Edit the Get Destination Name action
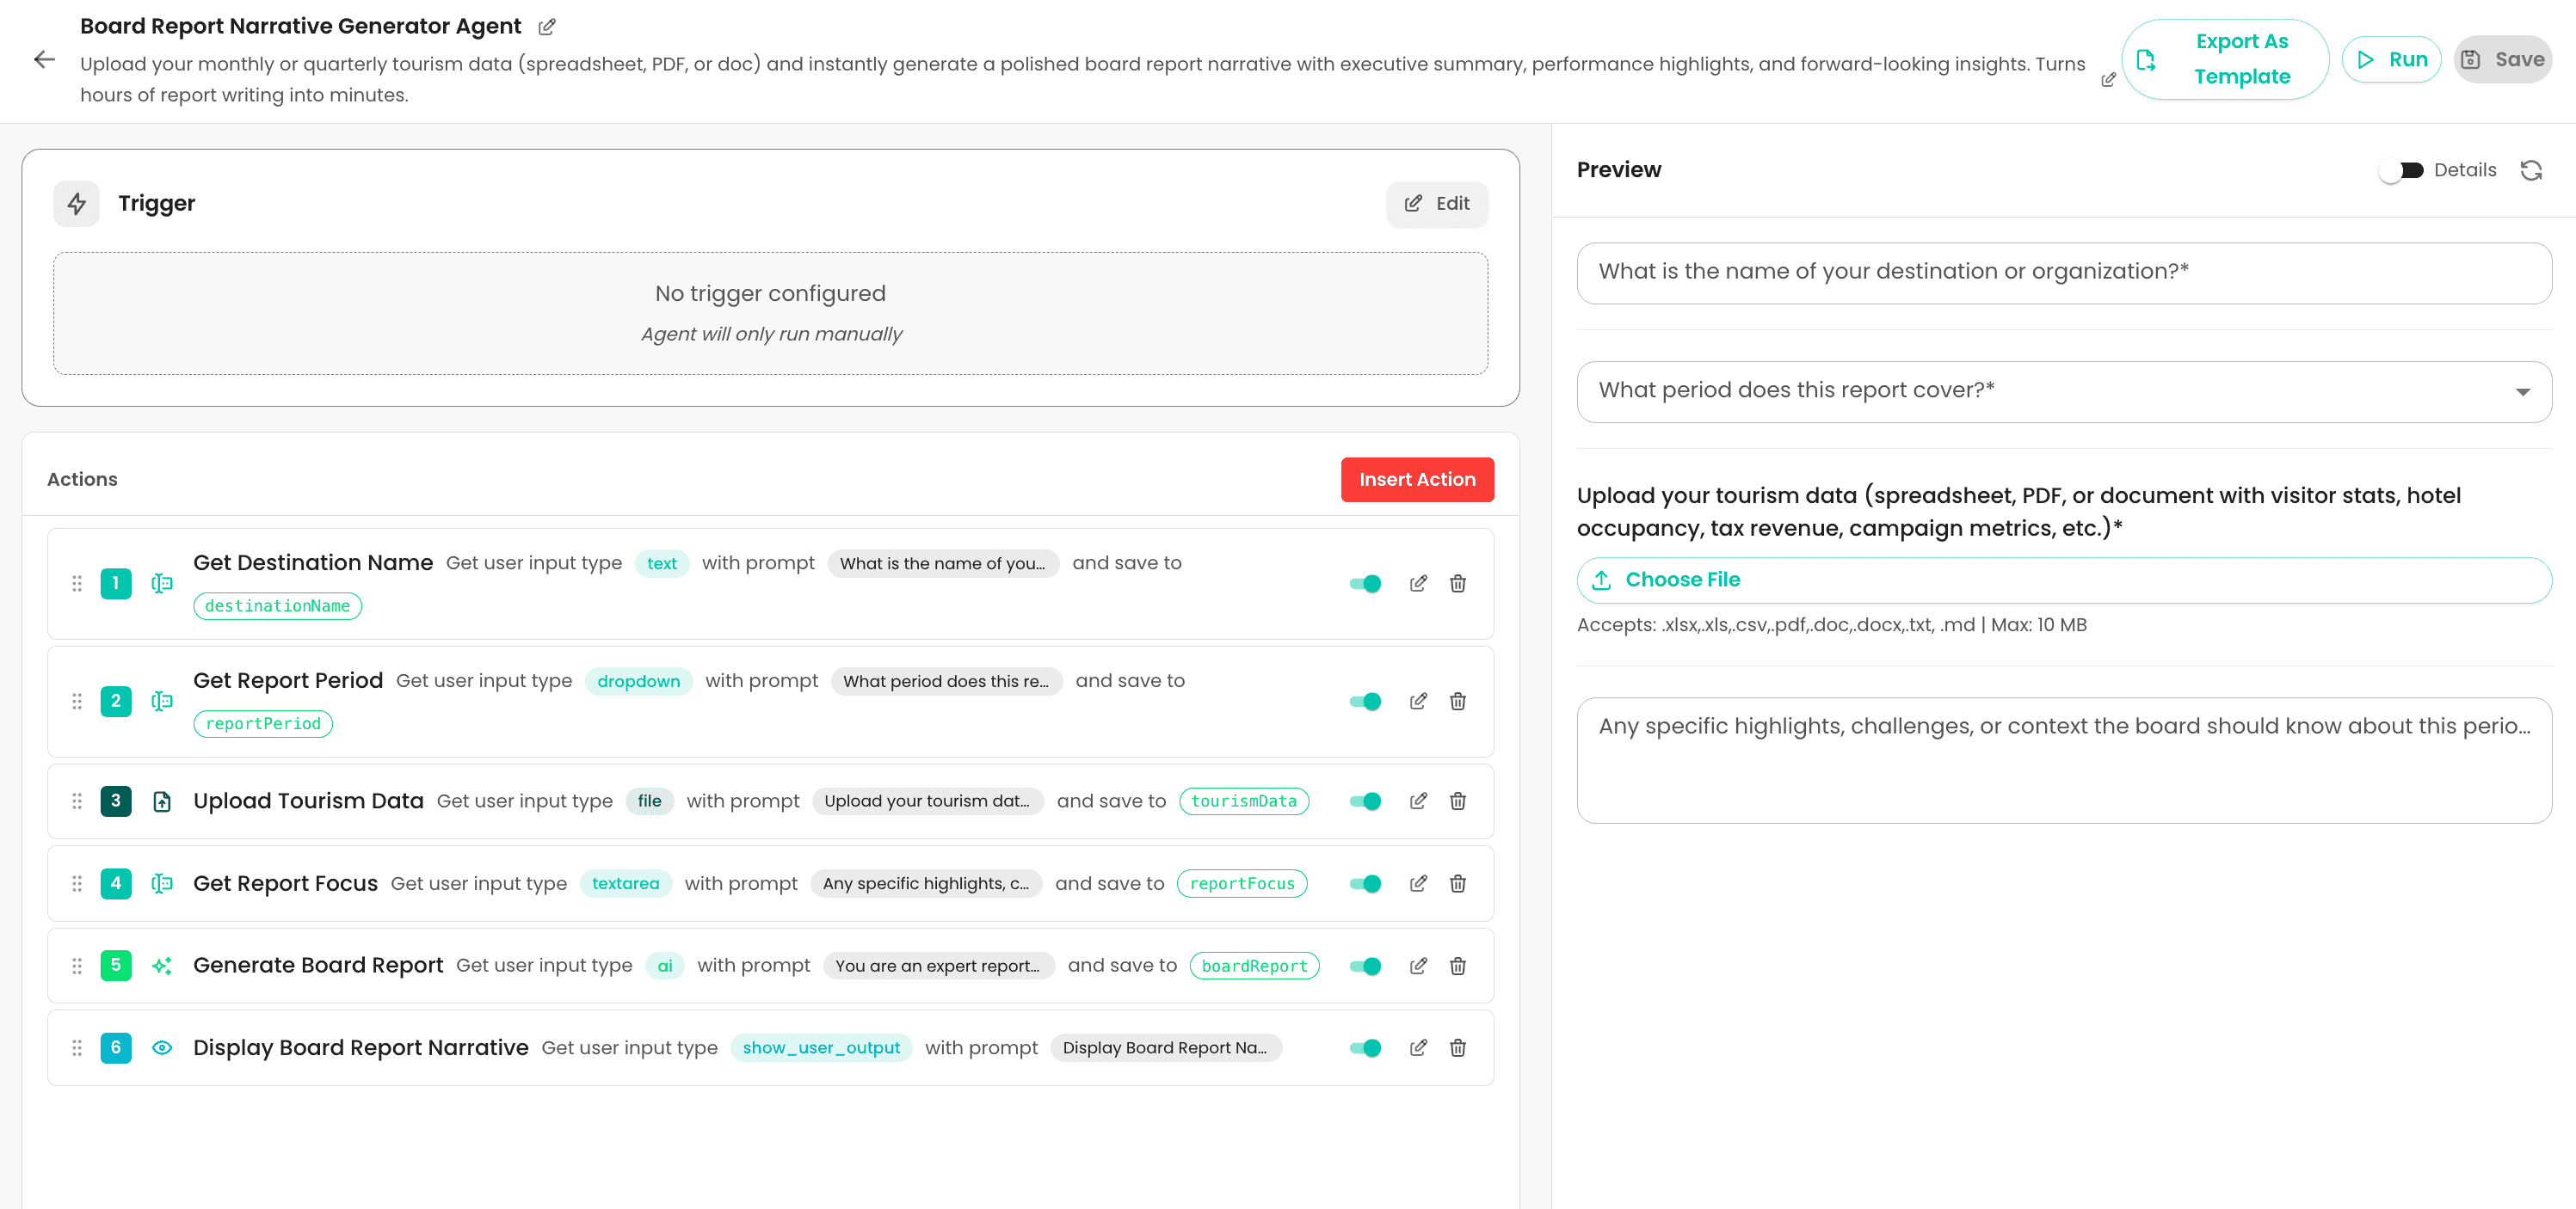The width and height of the screenshot is (2576, 1209). (1418, 584)
